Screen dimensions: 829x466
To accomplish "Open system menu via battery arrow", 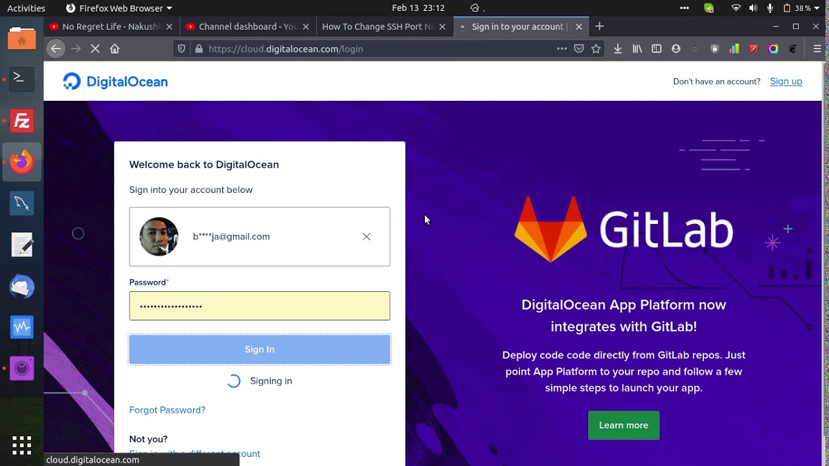I will tap(817, 8).
